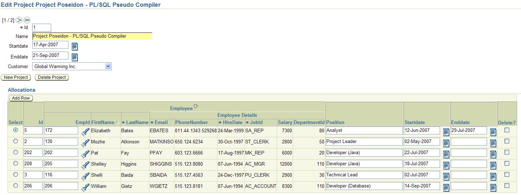Viewport: 521px width, 195px height.
Task: Check Delete box for Analyst allocation
Action: point(507,130)
